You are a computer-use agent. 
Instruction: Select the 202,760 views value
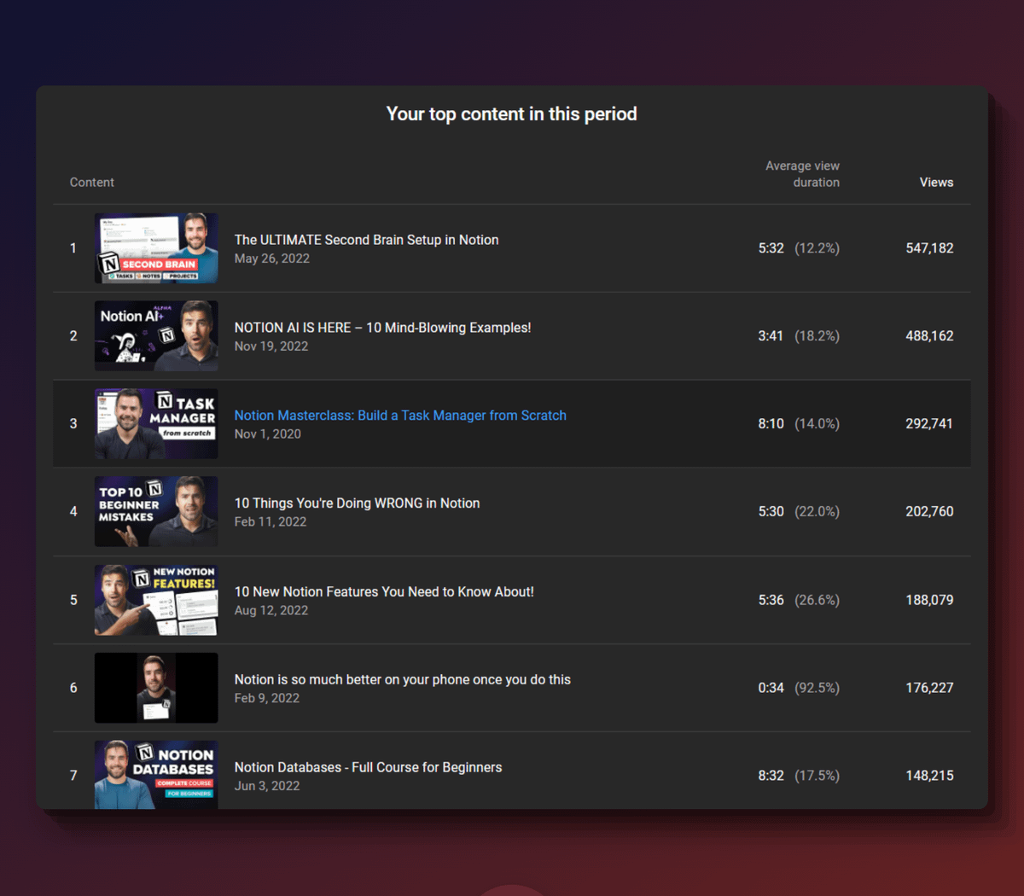tap(929, 512)
